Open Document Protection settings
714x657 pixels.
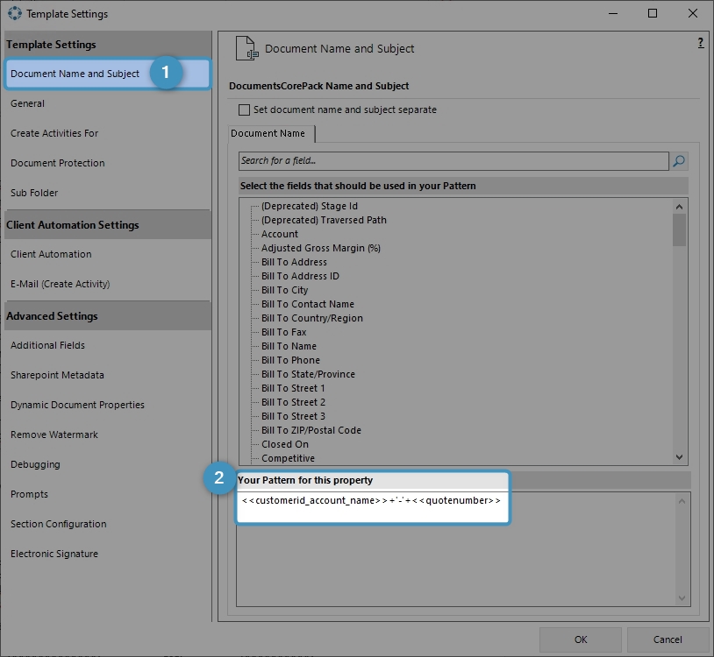[x=57, y=163]
